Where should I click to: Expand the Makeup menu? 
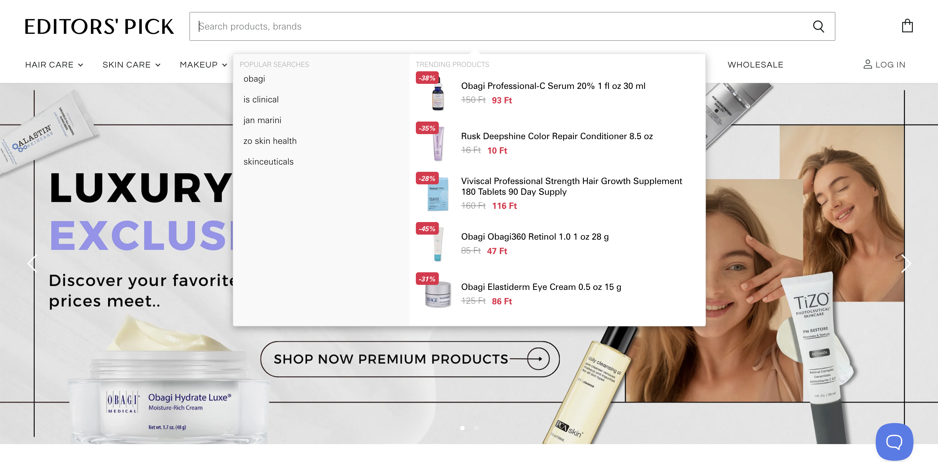203,64
